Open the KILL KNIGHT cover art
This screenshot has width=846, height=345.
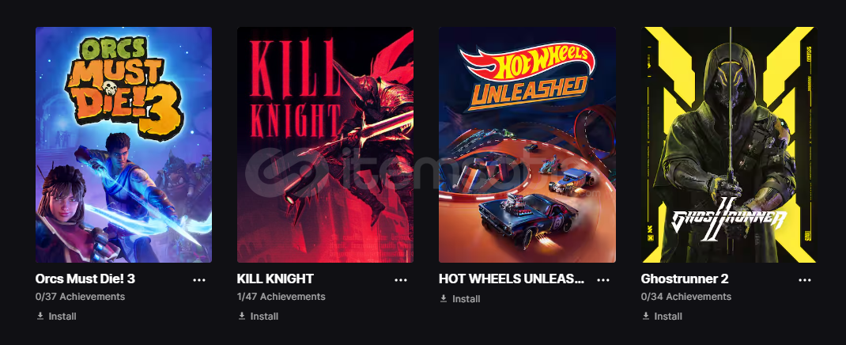325,145
